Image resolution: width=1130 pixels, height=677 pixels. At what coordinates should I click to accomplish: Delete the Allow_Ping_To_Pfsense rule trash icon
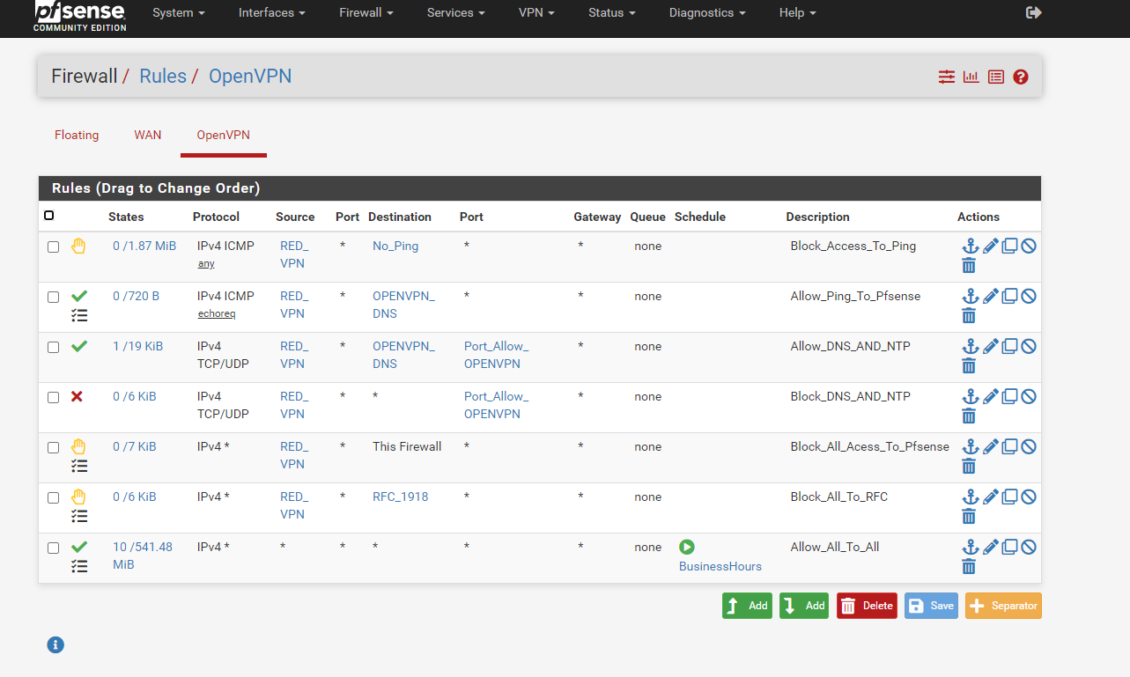[969, 316]
